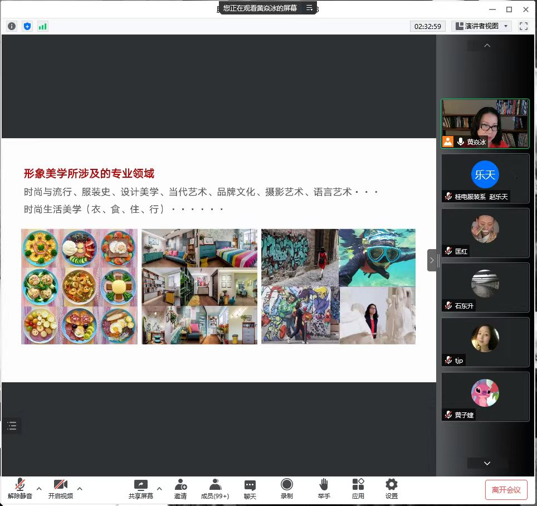This screenshot has width=537, height=506.
Task: Open 设置 settings gear
Action: (392, 489)
